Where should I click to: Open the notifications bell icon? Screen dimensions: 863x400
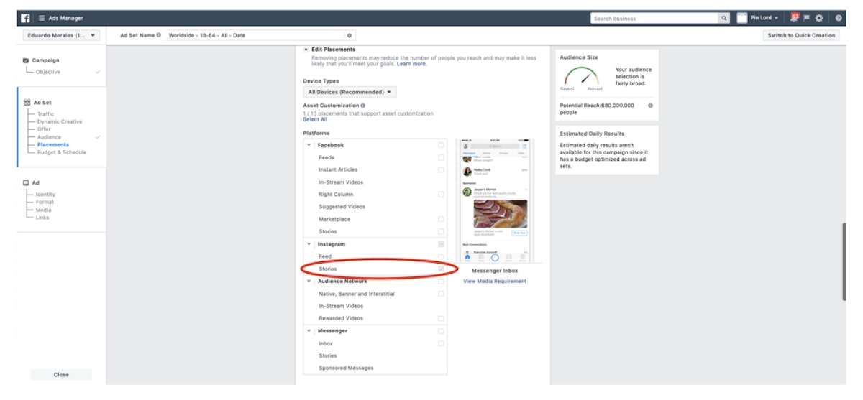click(795, 18)
